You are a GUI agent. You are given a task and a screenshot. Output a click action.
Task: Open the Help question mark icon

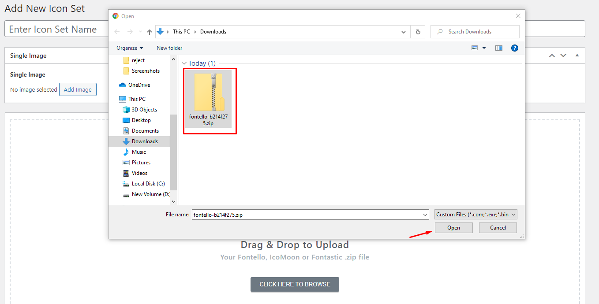pos(514,48)
